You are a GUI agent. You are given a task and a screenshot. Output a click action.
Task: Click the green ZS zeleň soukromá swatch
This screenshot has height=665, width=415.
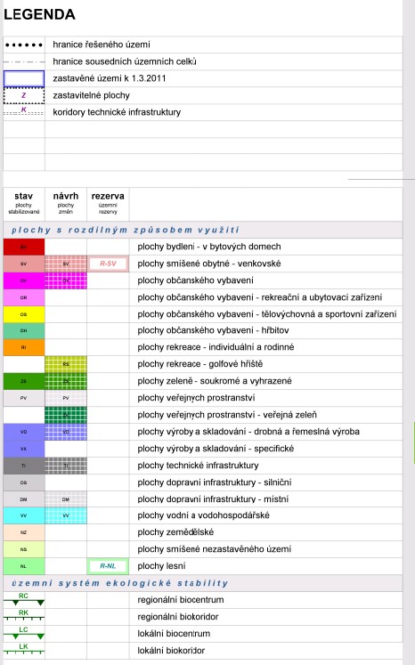coord(24,381)
